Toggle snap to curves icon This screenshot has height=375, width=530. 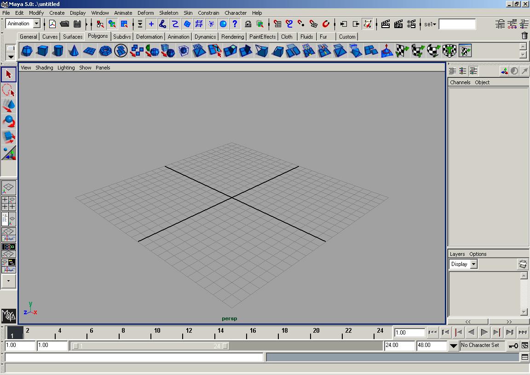click(x=289, y=24)
